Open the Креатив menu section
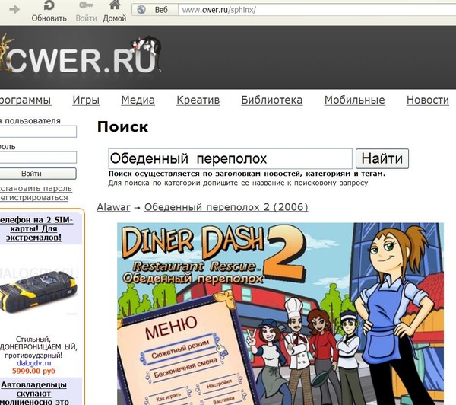This screenshot has height=405, width=456. (198, 100)
